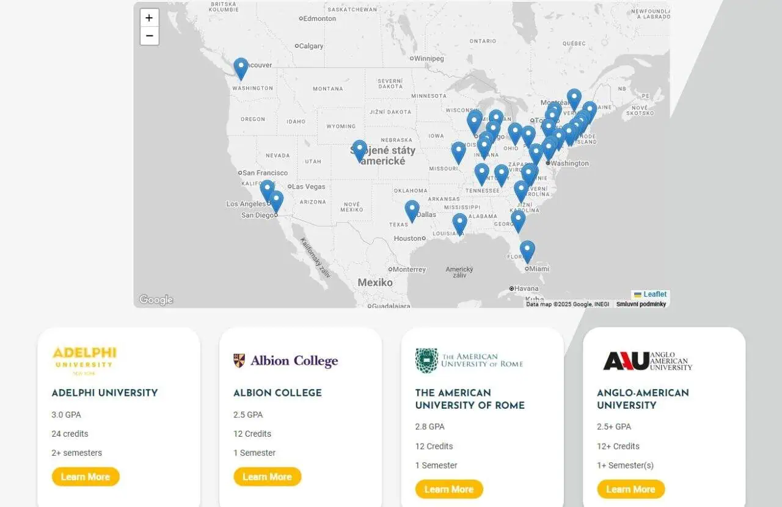
Task: Click the marker over Missouri
Action: coord(458,153)
